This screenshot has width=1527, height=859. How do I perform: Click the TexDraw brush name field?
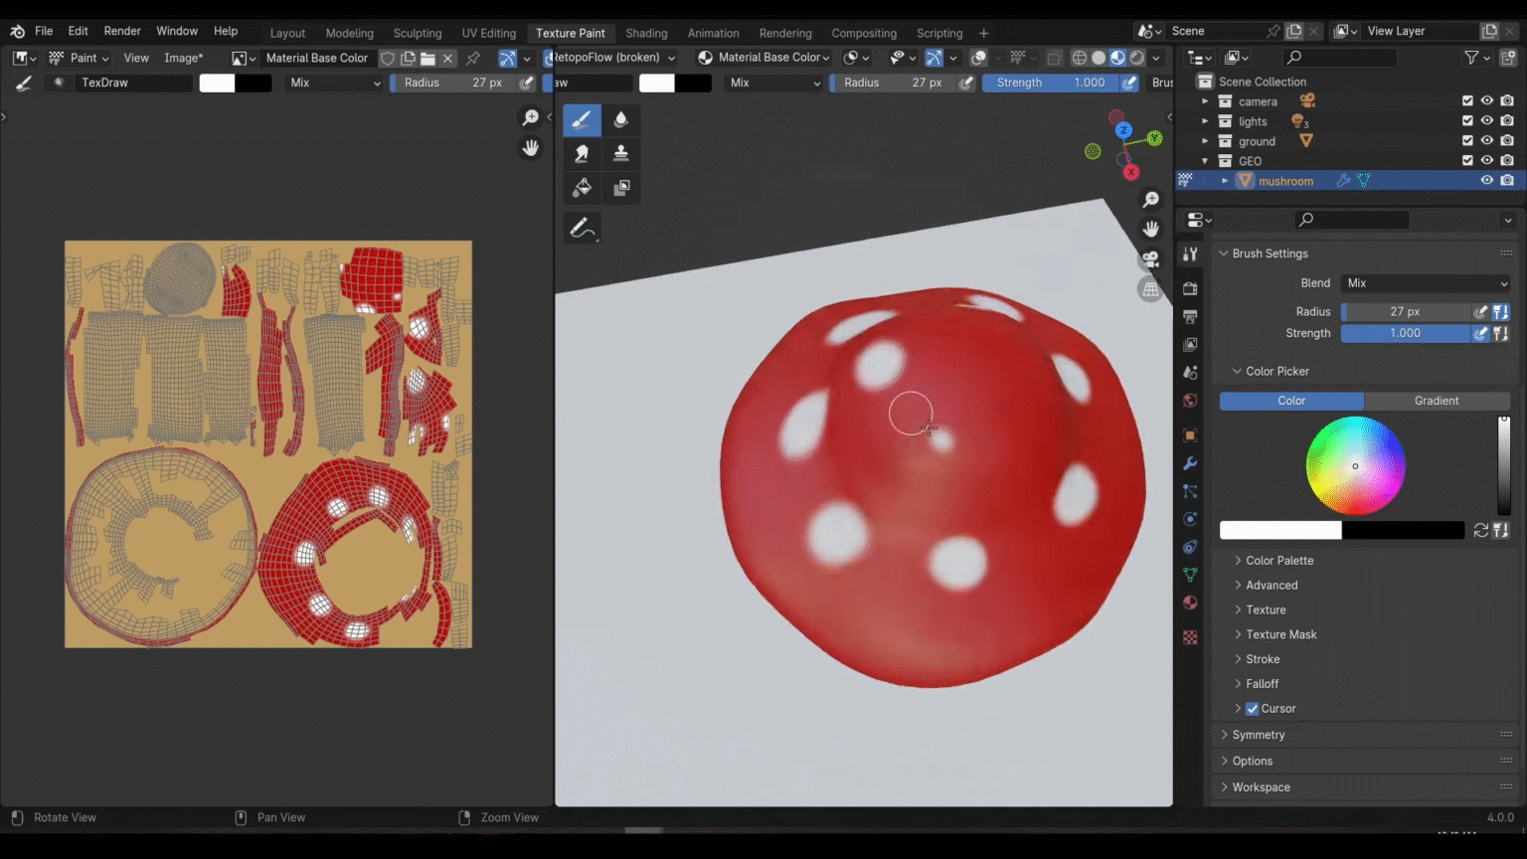pos(134,83)
